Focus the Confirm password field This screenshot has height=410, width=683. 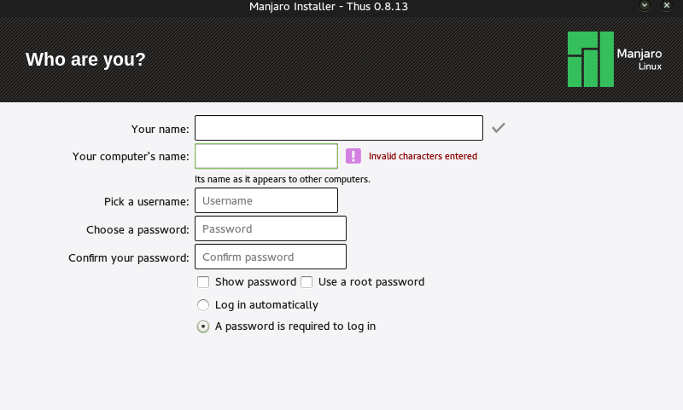tap(271, 257)
